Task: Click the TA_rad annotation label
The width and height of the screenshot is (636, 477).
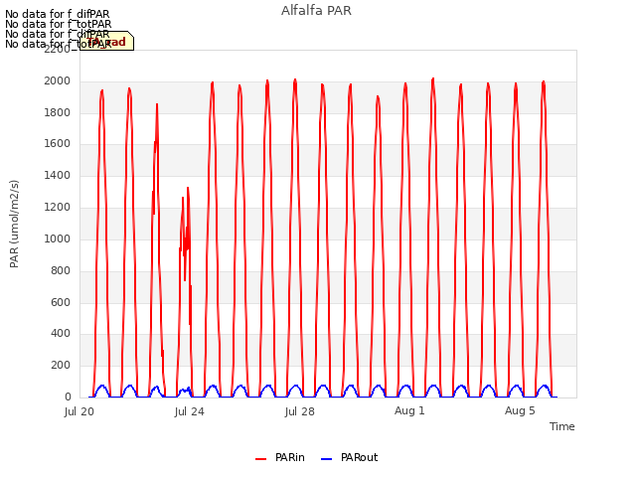Action: (x=106, y=41)
